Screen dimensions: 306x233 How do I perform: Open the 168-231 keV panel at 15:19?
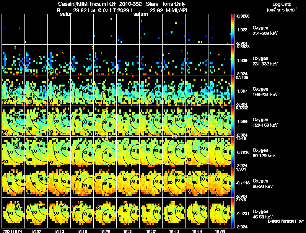[82, 91]
